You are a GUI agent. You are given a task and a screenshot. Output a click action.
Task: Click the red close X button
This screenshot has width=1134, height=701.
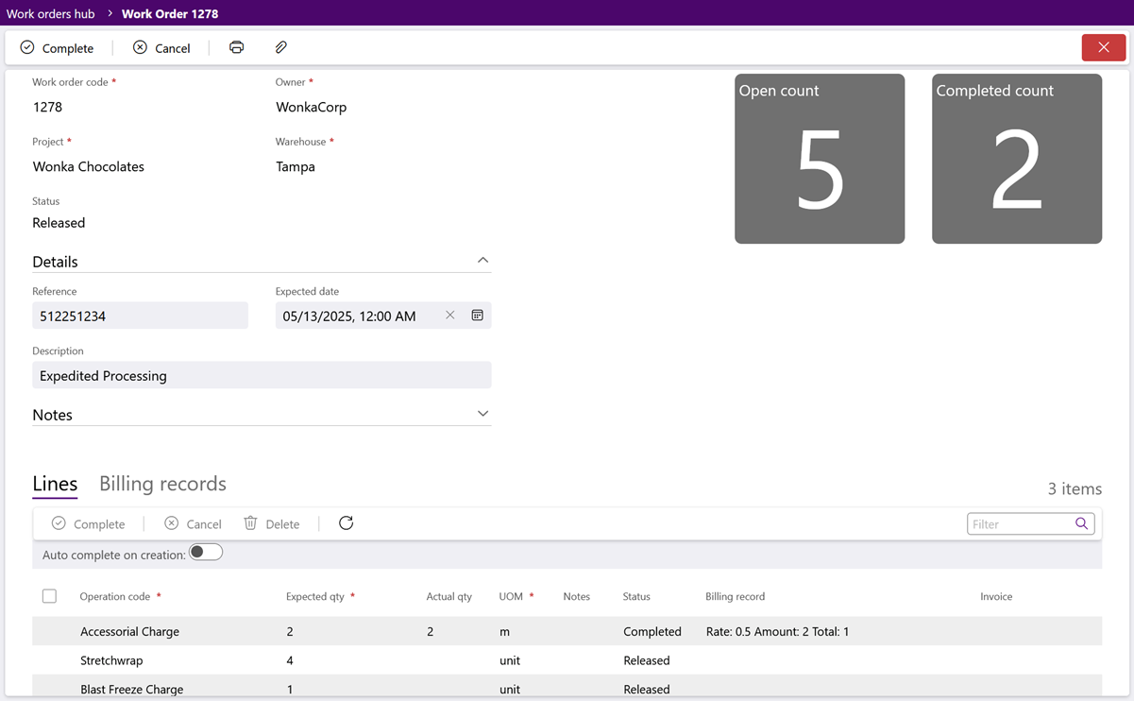point(1103,47)
